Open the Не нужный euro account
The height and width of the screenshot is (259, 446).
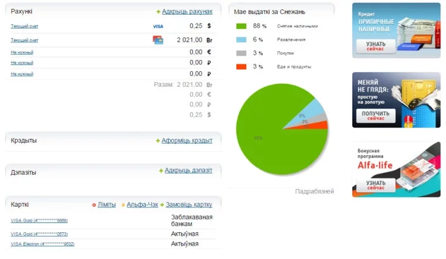tap(22, 52)
